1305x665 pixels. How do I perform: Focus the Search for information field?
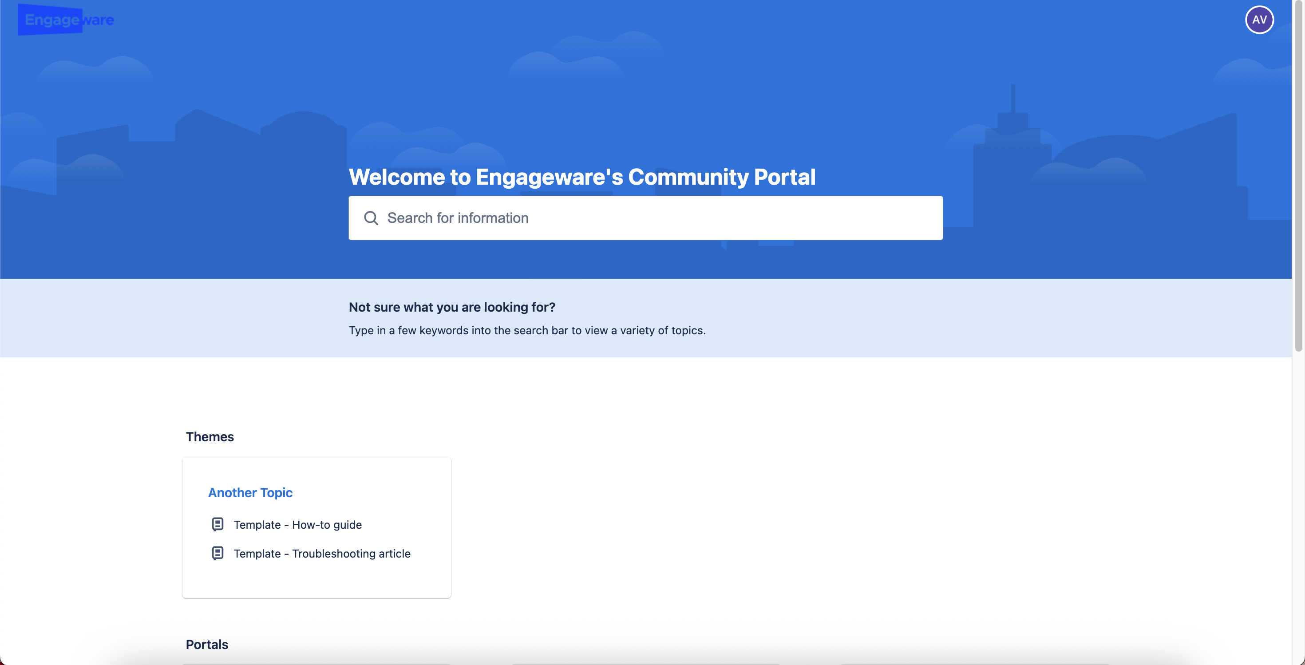point(659,218)
